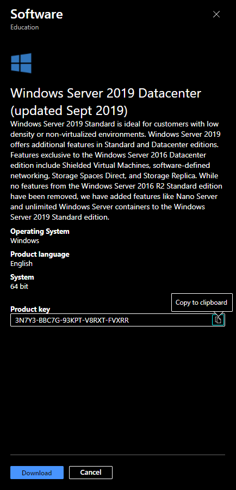236x490 pixels.
Task: Click the '(updated Sept 2019)' title line
Action: [x=69, y=110]
